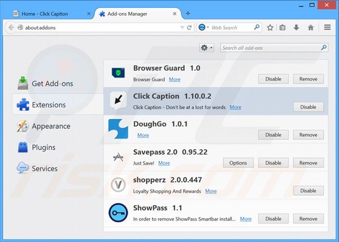This screenshot has height=242, width=339.
Task: Click More link for Click Caption
Action: point(236,107)
